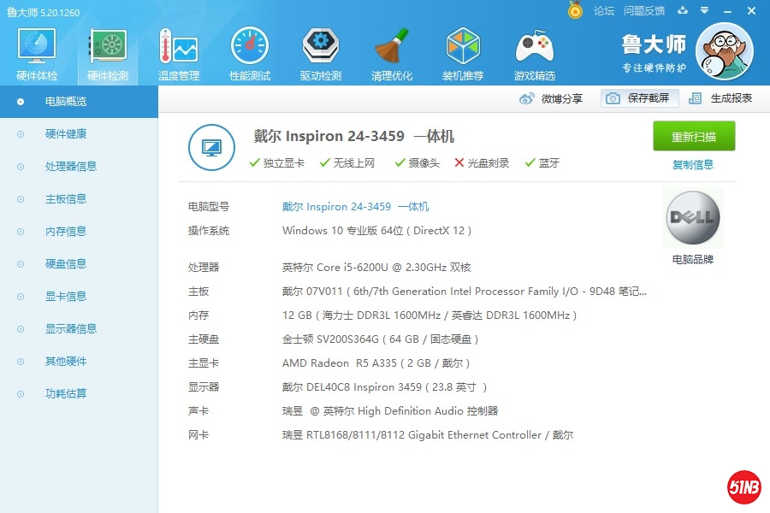Generate report with 生成报表
This screenshot has height=513, width=770.
pos(721,98)
